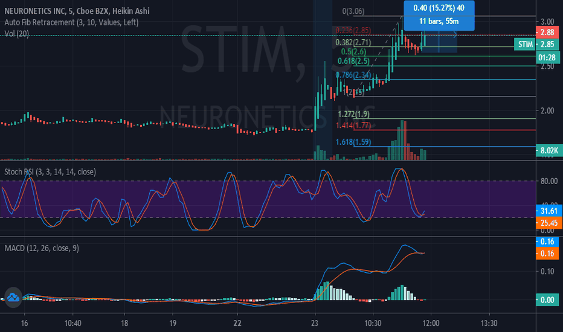Screen dimensions: 563x332
Task: Click the 0.00 histogram value label
Action: click(547, 299)
